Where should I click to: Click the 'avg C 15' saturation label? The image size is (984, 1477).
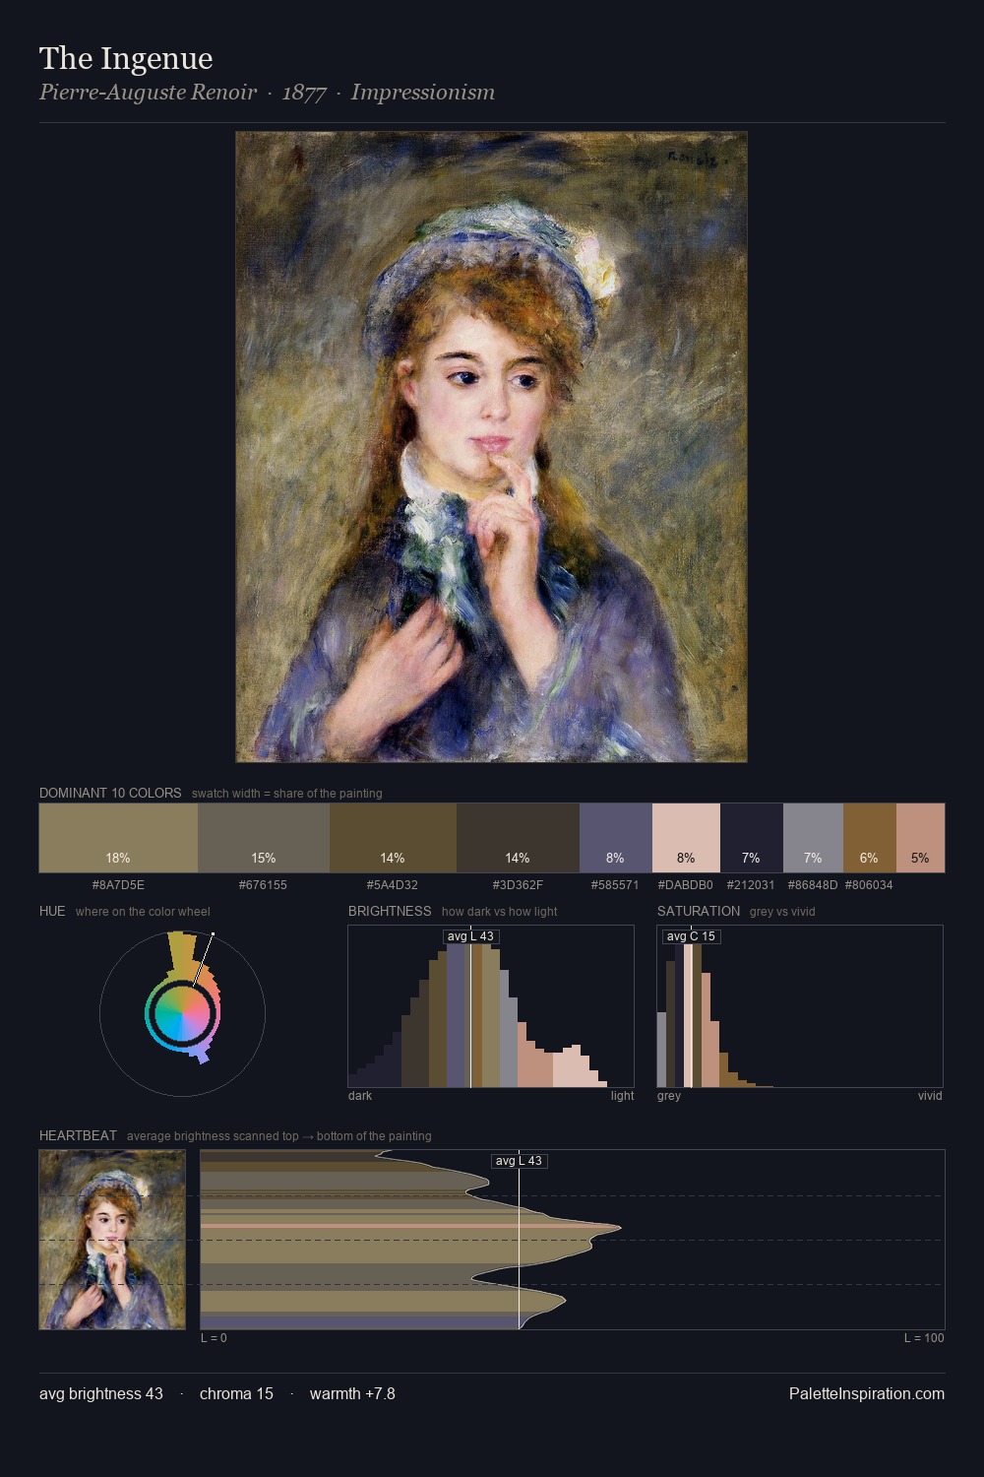coord(691,936)
